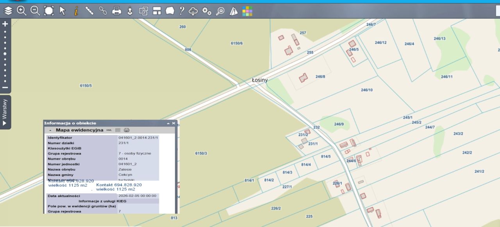
Task: Click the chain link icon in toolbar
Action: (x=103, y=11)
